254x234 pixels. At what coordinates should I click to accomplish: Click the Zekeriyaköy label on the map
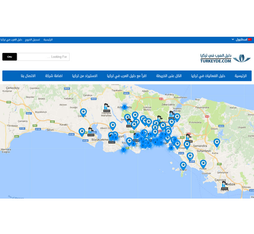(x=168, y=105)
